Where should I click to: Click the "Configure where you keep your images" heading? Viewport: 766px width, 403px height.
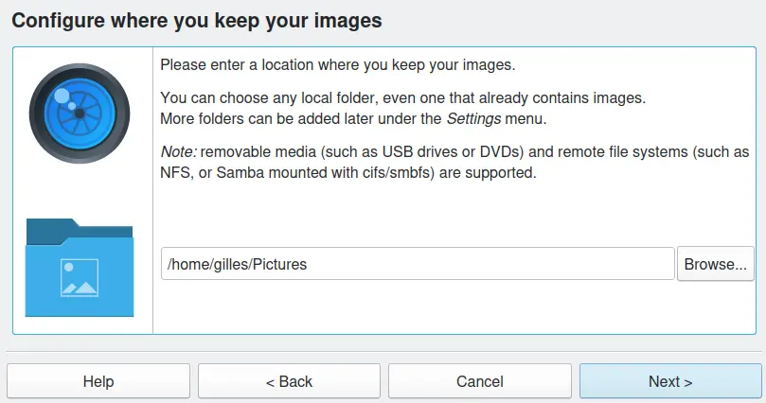point(197,20)
